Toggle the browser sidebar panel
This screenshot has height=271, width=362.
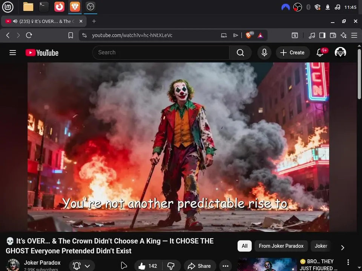click(322, 35)
